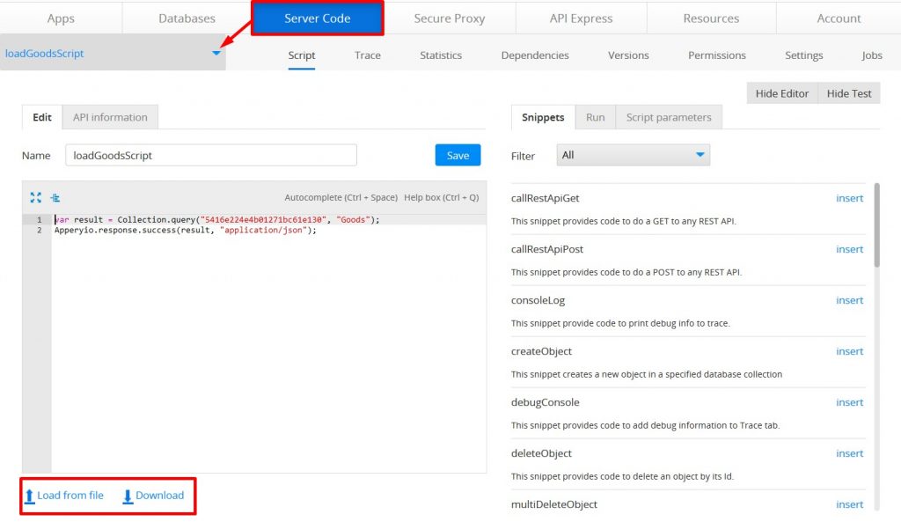Screen dimensions: 901x522
Task: Click the Load from file link
Action: 70,496
